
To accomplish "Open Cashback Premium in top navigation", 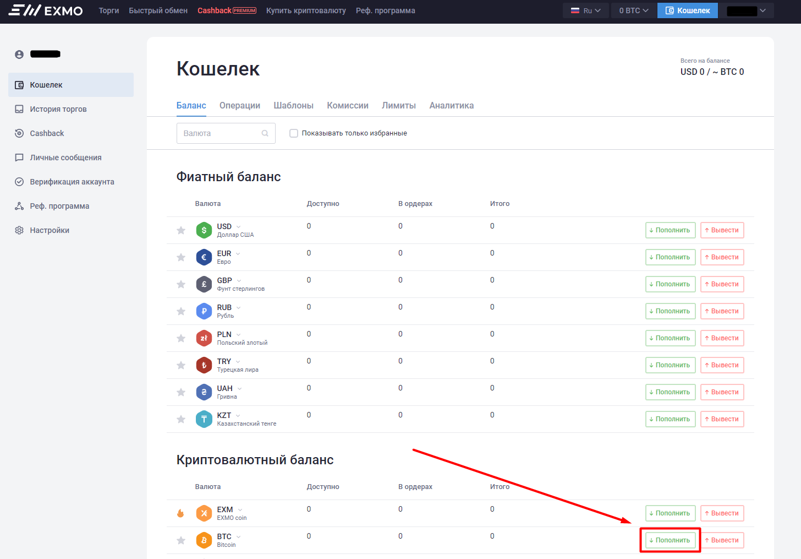I will [227, 10].
